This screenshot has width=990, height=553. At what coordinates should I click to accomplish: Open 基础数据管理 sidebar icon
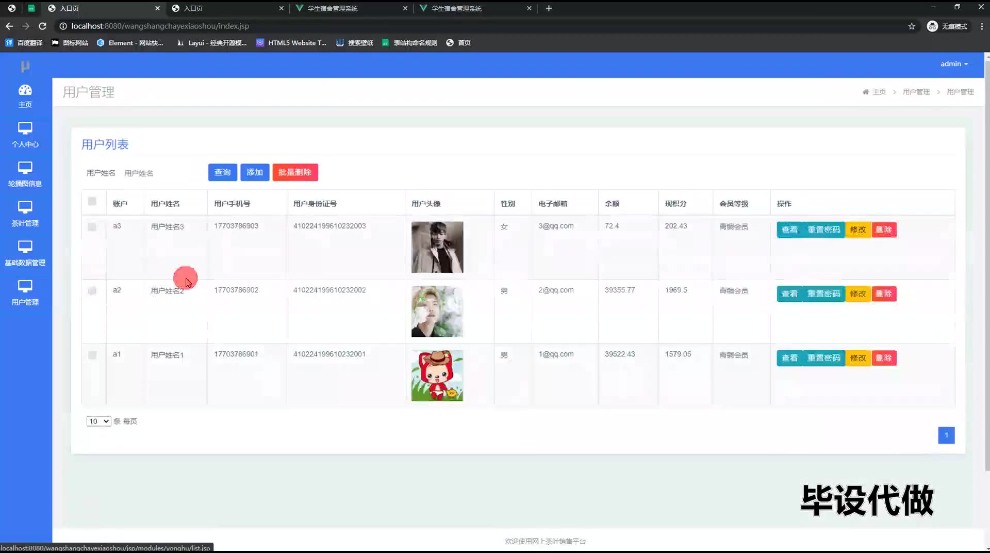pos(25,247)
